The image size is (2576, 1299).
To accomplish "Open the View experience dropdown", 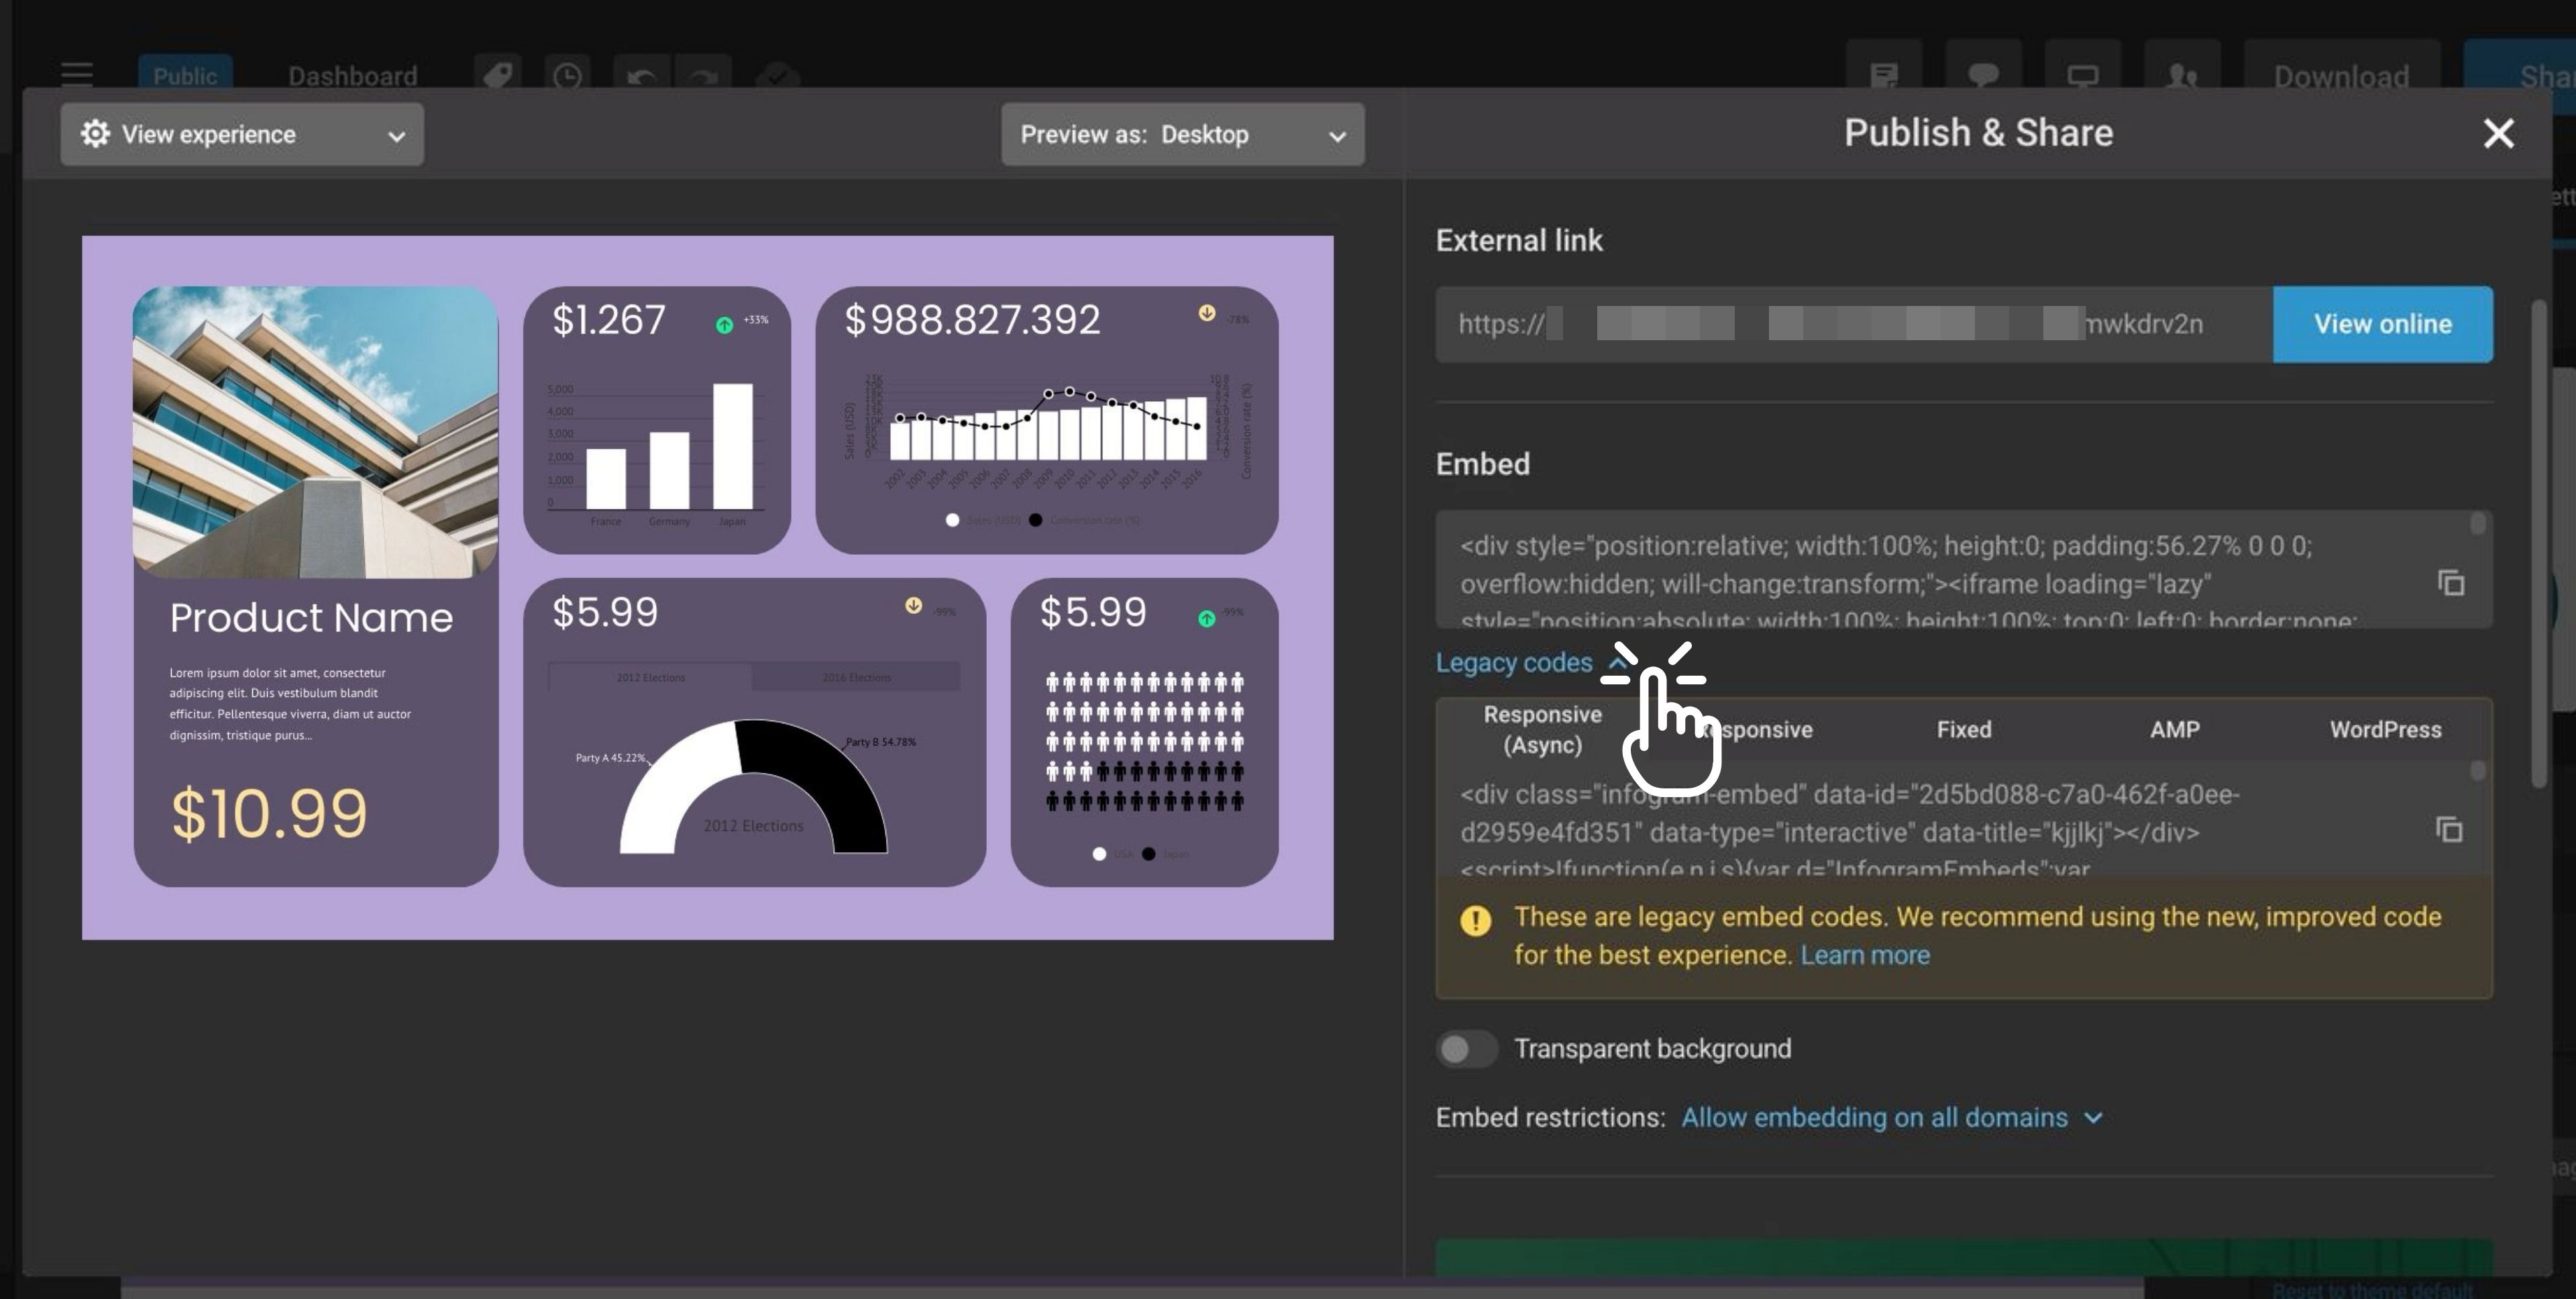I will coord(242,134).
